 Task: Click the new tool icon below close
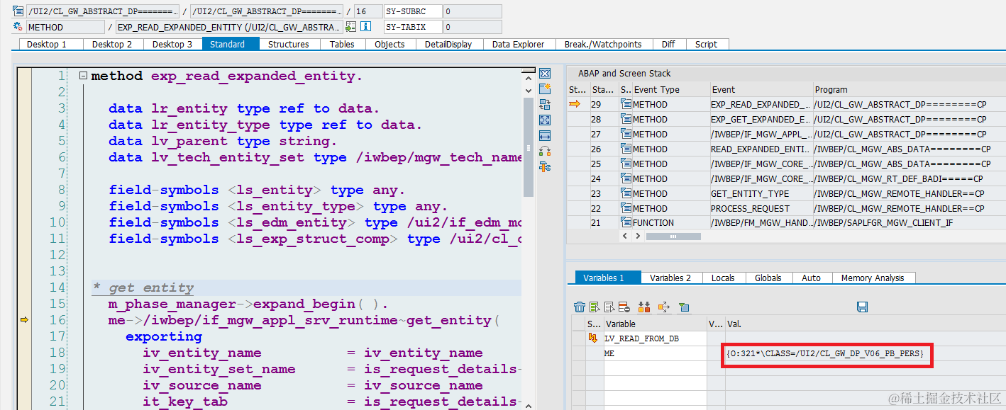pos(545,89)
